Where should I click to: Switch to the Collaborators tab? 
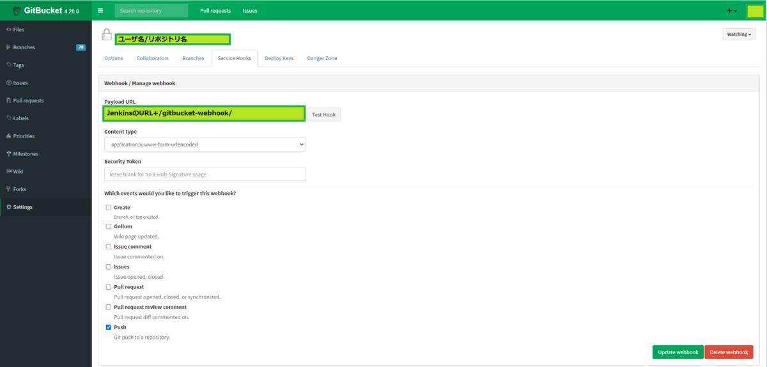point(153,58)
